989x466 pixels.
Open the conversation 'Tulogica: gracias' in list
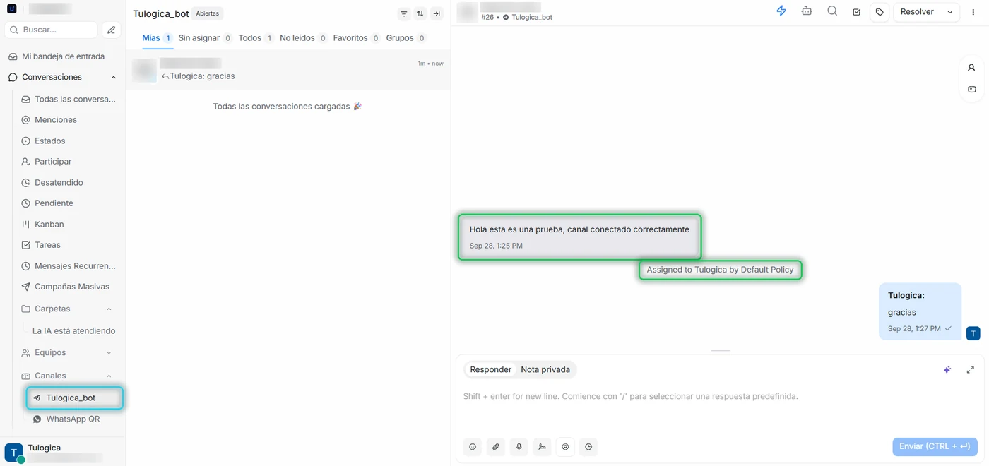[288, 70]
